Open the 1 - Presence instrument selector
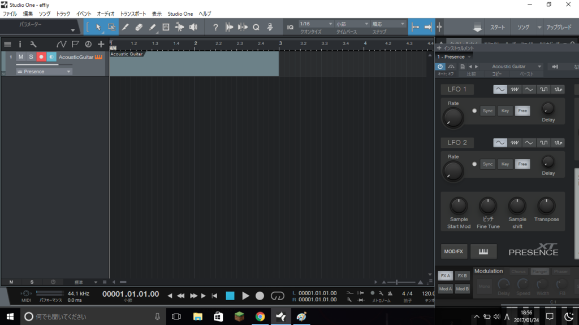This screenshot has height=325, width=579. click(454, 57)
